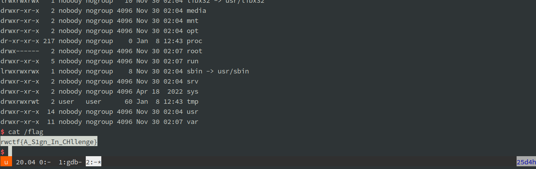
Task: Click the "usr" directory name
Action: coord(193,112)
